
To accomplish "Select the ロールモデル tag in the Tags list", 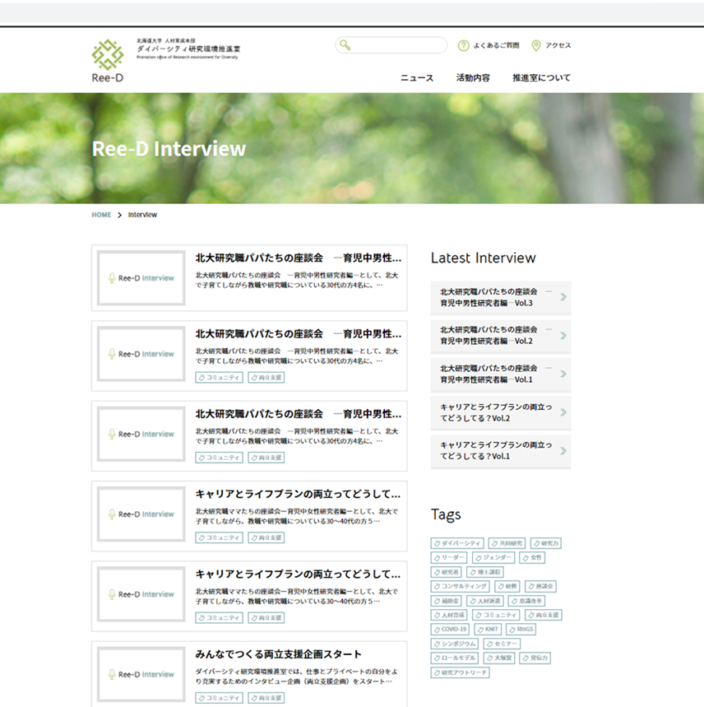I will coord(453,658).
